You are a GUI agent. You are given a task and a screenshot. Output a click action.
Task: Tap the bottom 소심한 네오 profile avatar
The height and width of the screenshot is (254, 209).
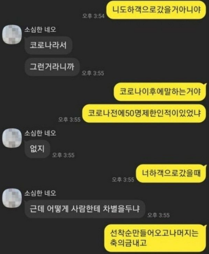[x=12, y=198]
